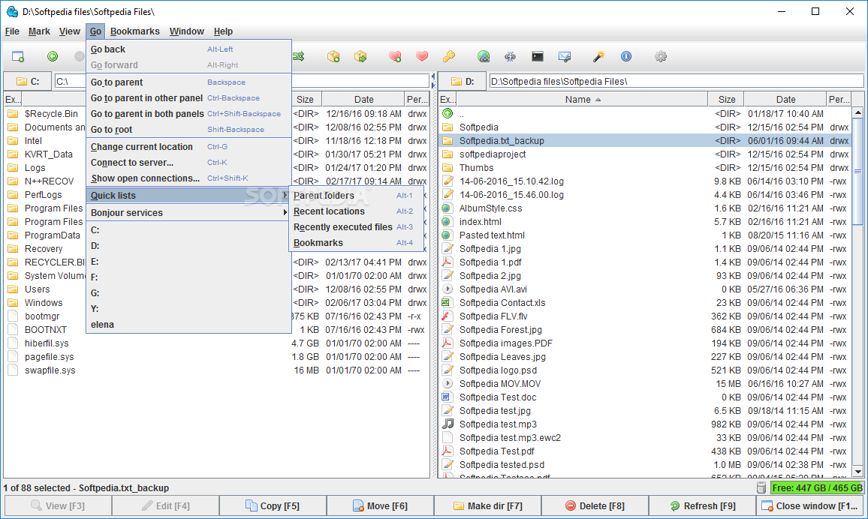Click the Show open connections toolbar icon
The width and height of the screenshot is (868, 519).
pyautogui.click(x=511, y=56)
